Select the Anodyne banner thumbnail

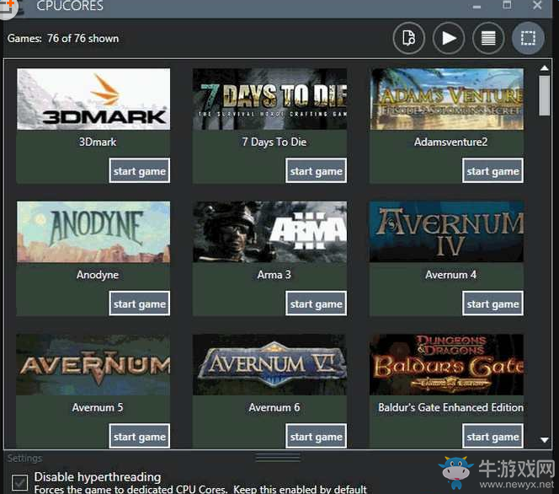point(93,232)
